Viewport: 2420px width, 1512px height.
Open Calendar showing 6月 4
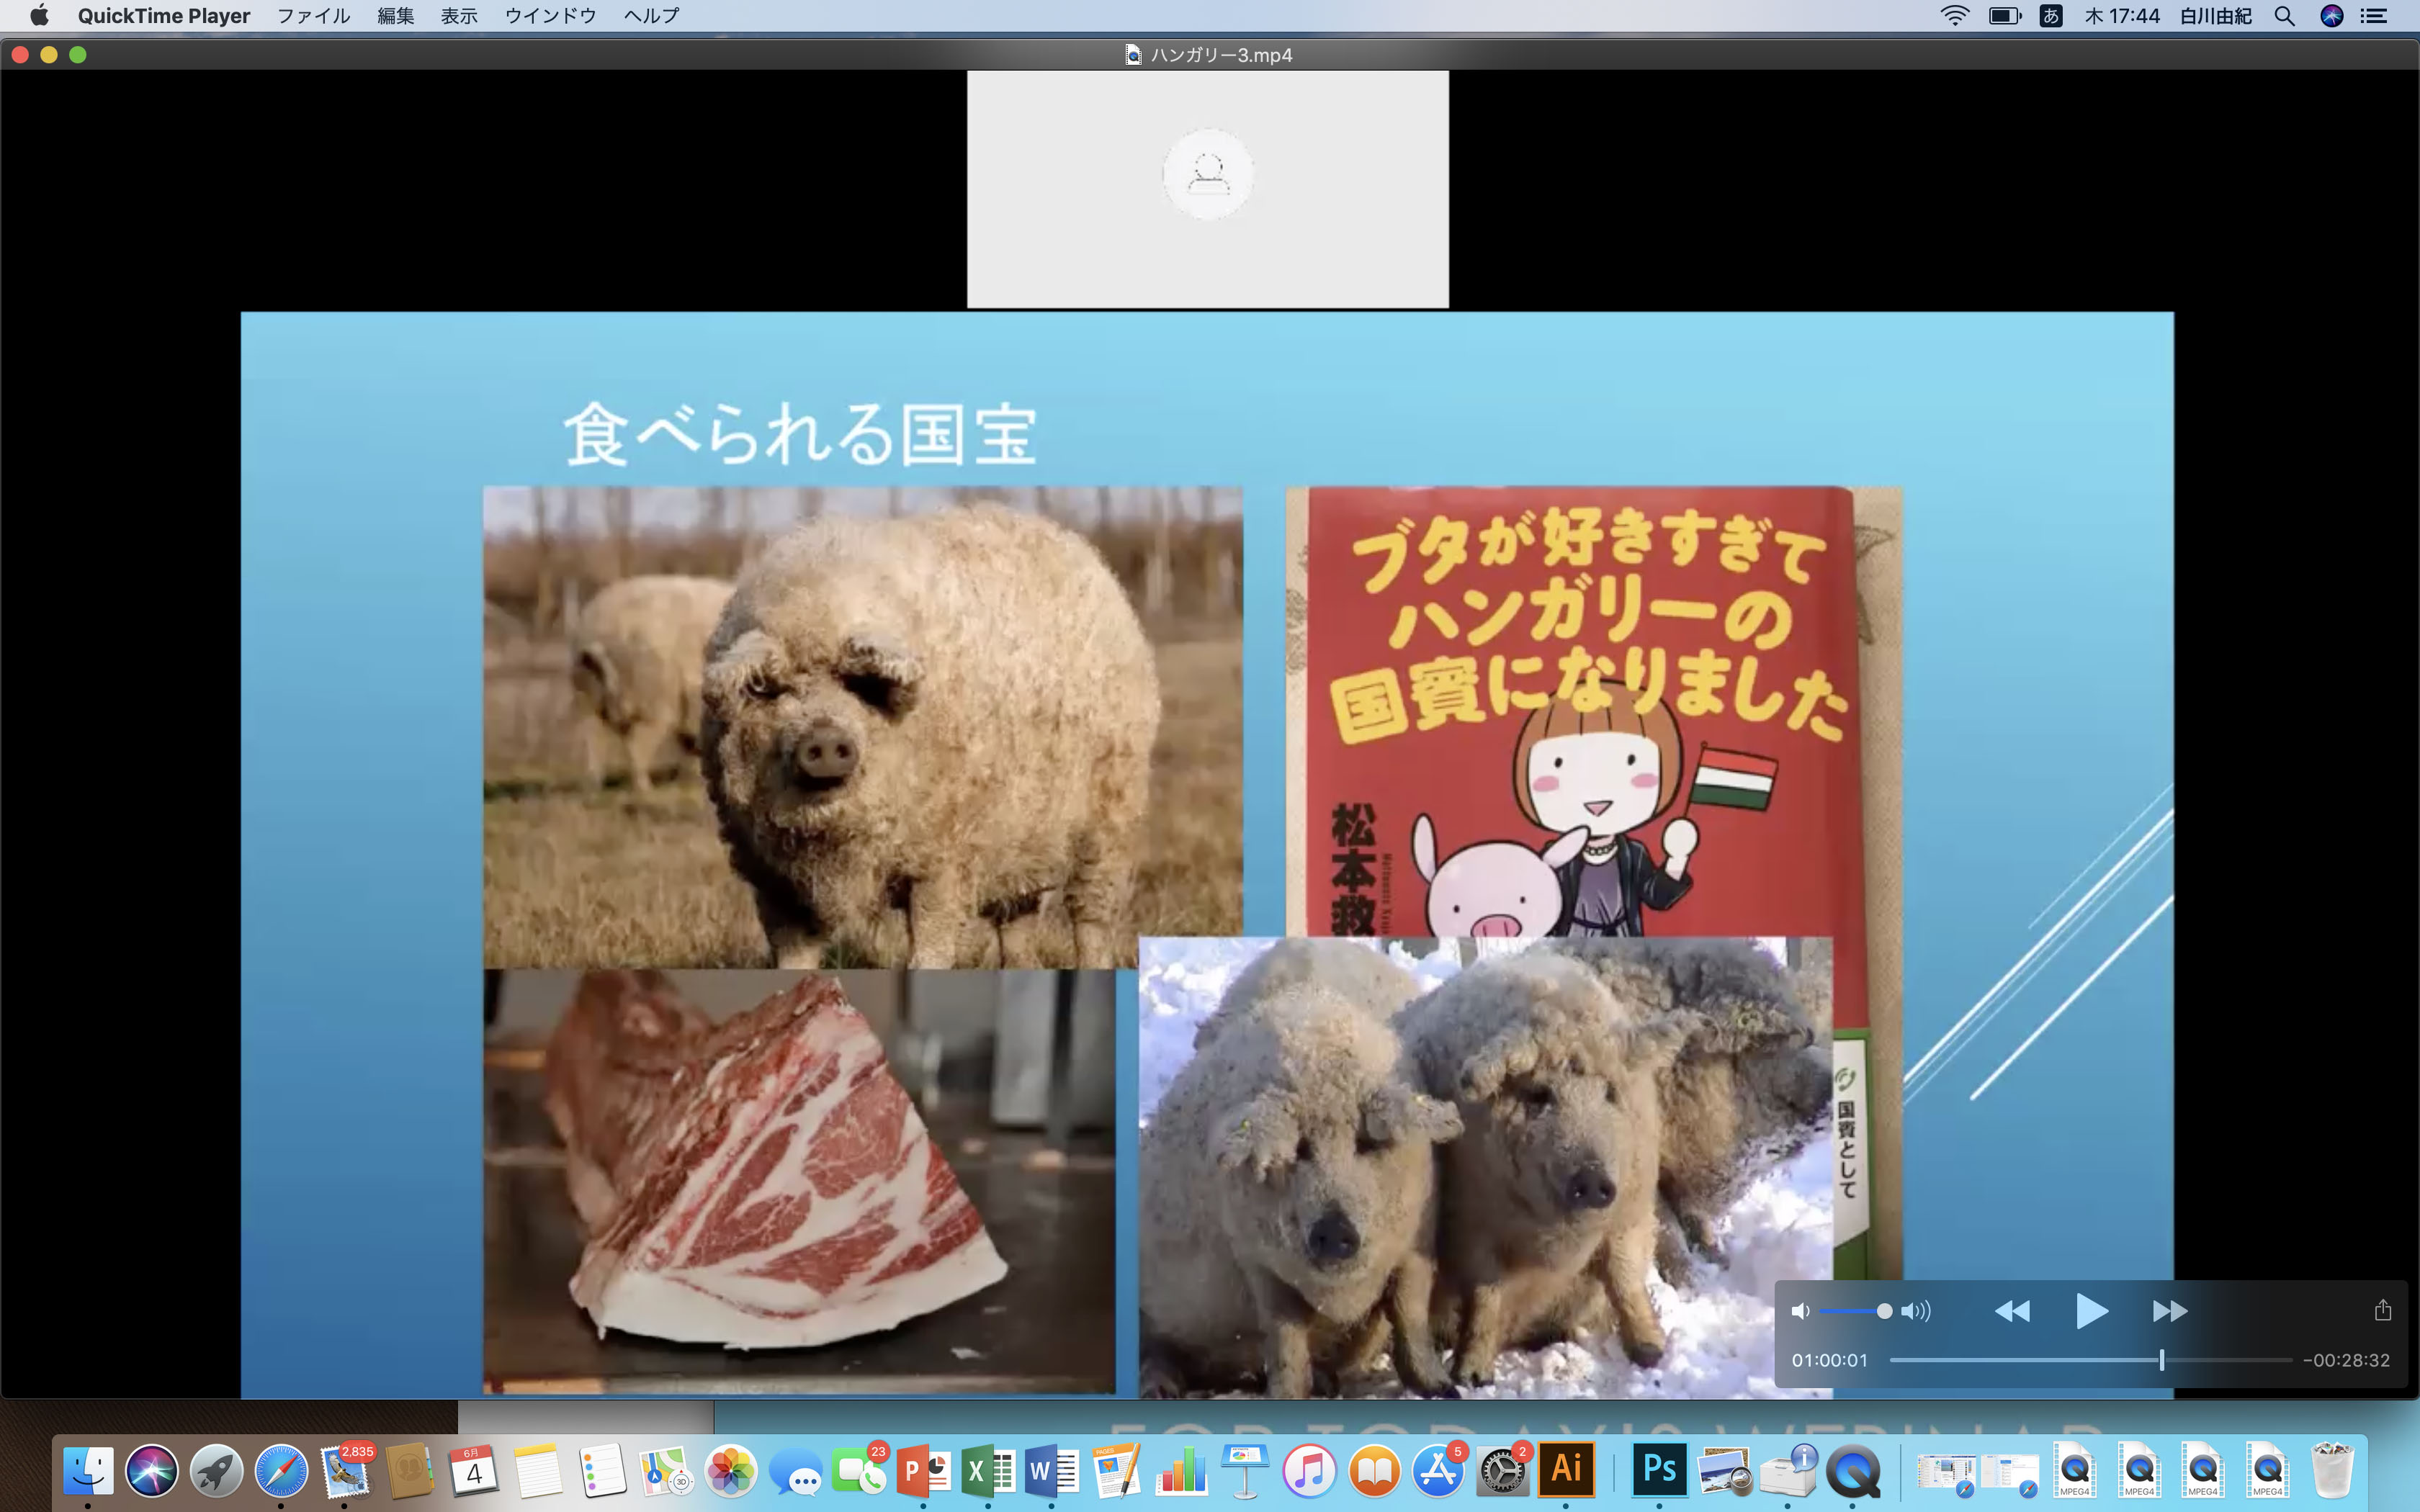473,1470
